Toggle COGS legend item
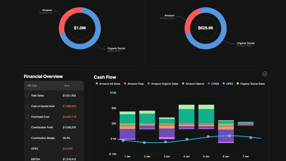 tap(213, 84)
